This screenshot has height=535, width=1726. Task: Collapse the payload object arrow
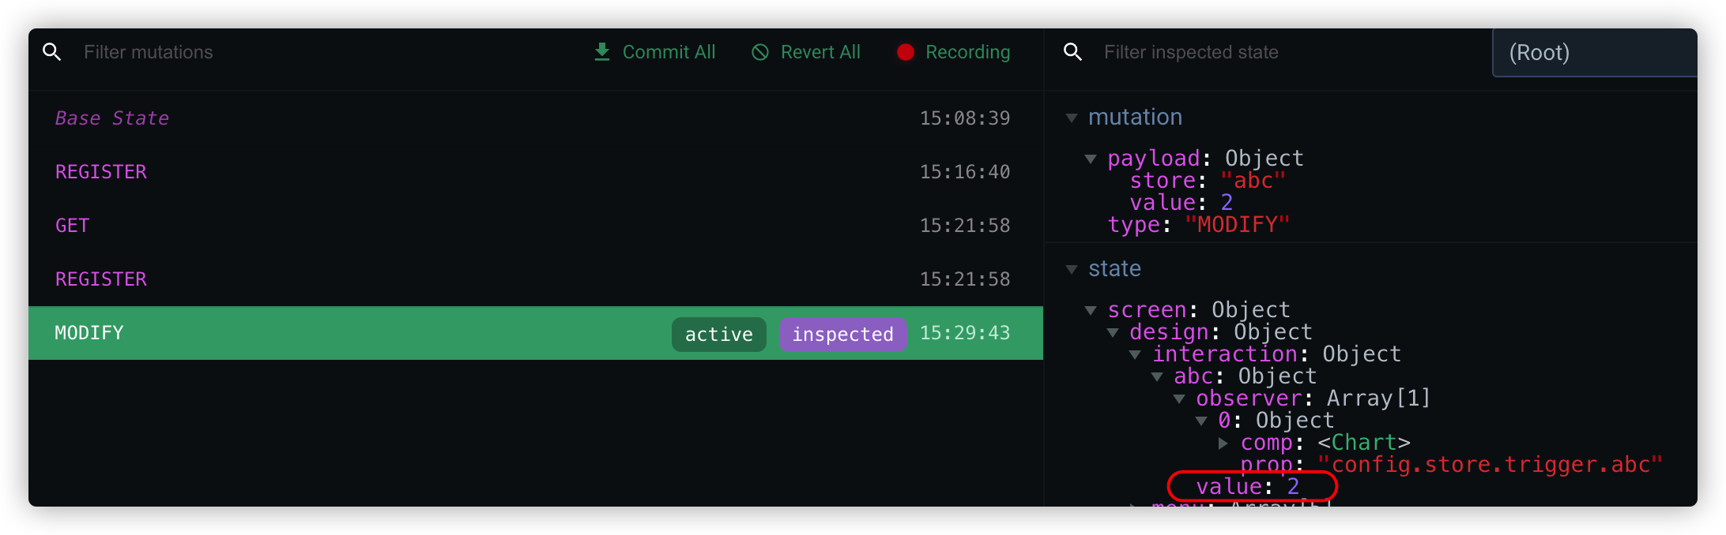pos(1091,159)
